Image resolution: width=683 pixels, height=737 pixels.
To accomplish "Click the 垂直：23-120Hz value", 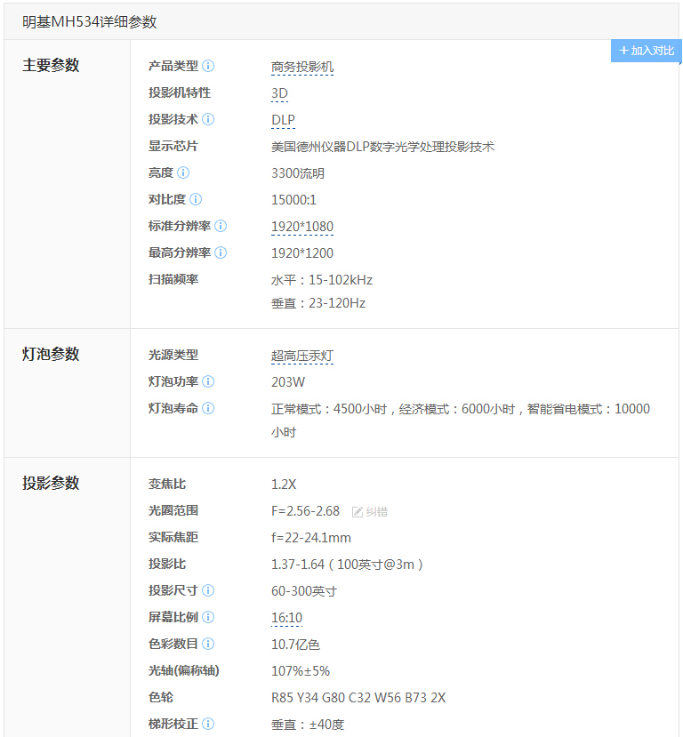I will pos(318,304).
